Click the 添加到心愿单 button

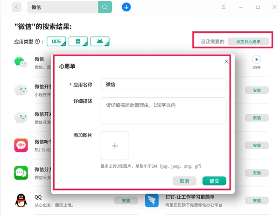pos(248,42)
